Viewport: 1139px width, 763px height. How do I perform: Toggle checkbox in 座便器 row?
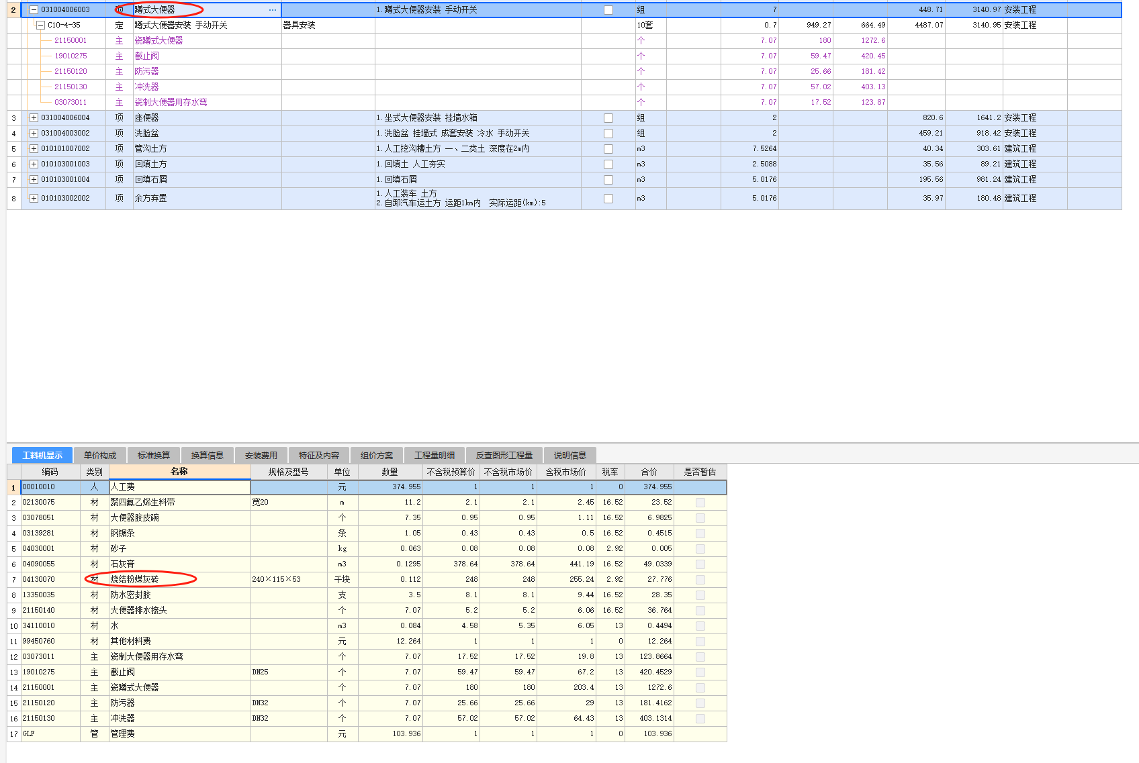[608, 118]
